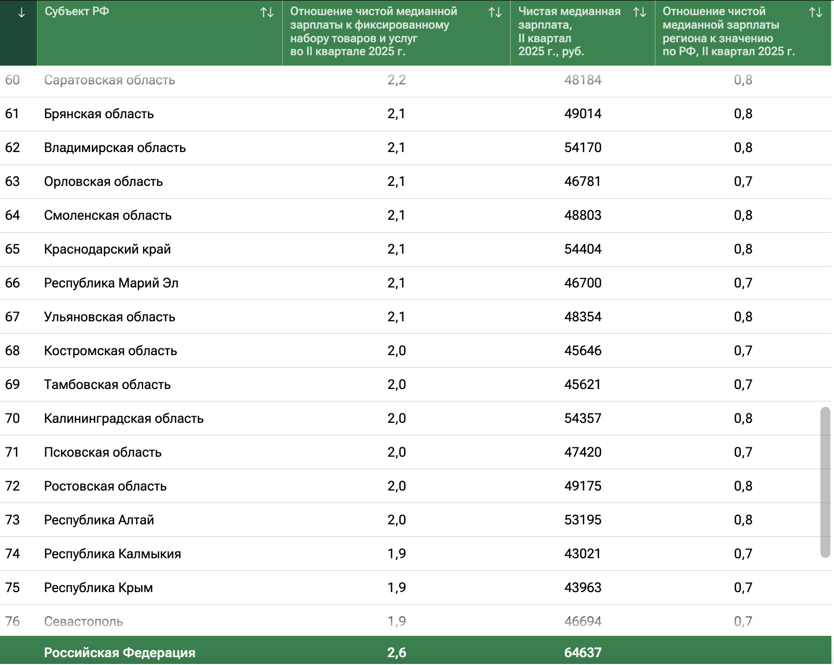Click rank number 70
Image resolution: width=834 pixels, height=665 pixels.
(x=12, y=419)
